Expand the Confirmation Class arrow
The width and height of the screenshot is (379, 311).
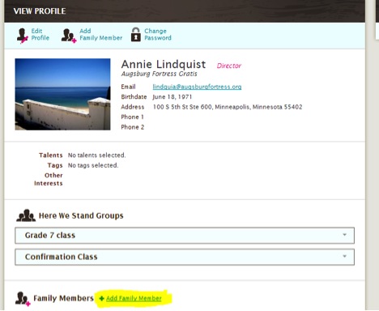tap(345, 256)
